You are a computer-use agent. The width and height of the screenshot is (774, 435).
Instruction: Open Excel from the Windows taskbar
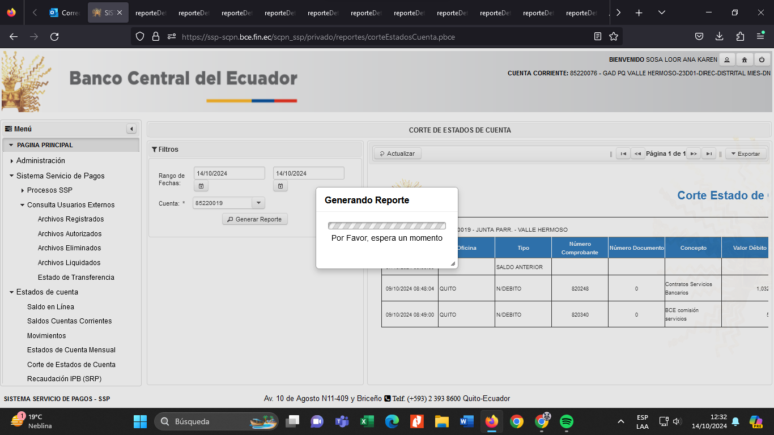click(367, 421)
